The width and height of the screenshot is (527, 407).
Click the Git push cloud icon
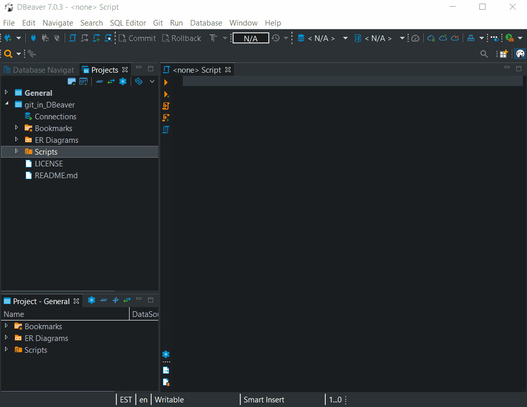pyautogui.click(x=443, y=38)
